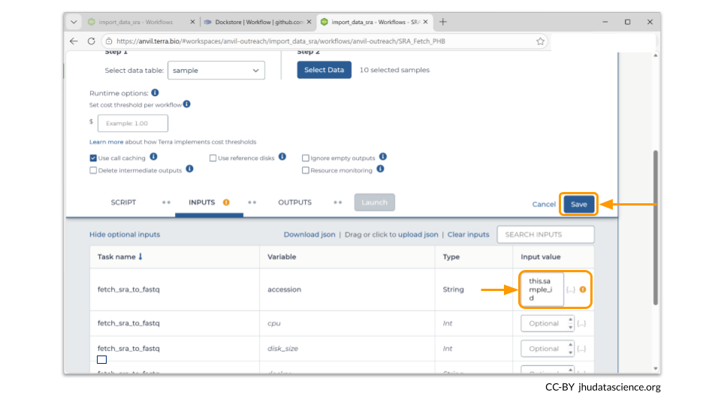Image resolution: width=721 pixels, height=405 pixels.
Task: Click Select Data button
Action: coord(324,70)
